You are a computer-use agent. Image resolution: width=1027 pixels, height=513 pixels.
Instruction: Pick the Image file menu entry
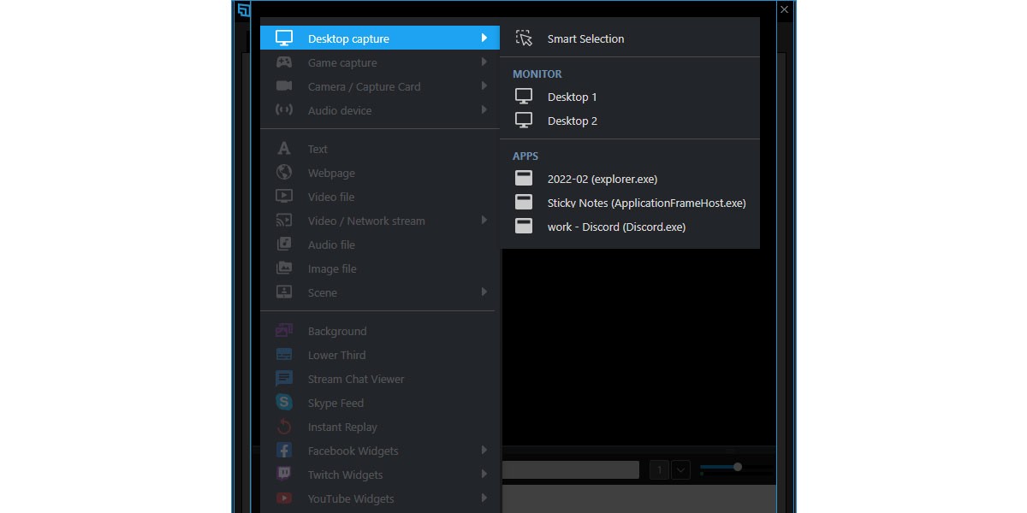click(332, 268)
